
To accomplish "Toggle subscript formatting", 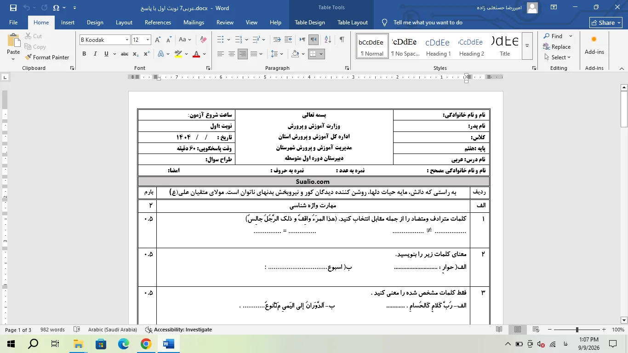I will pyautogui.click(x=136, y=54).
